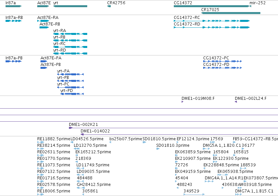Click the FB59-CG14372-RB.5prime label
This screenshot has height=196, width=278.
(x=255, y=139)
